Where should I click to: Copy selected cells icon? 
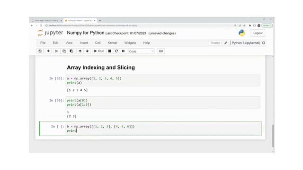(64, 51)
